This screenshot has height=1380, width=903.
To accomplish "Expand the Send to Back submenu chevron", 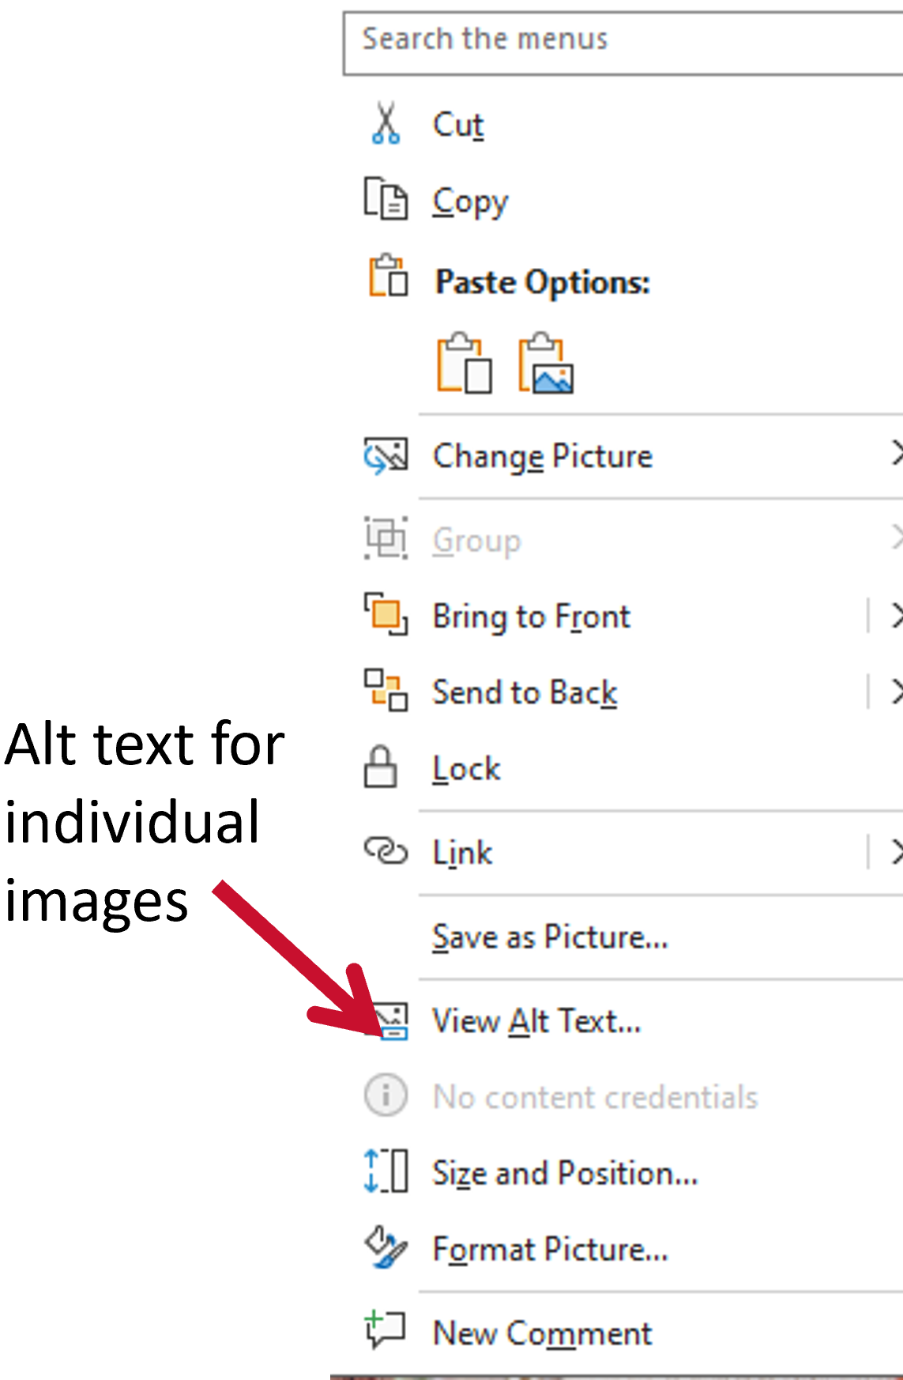I will tap(897, 692).
